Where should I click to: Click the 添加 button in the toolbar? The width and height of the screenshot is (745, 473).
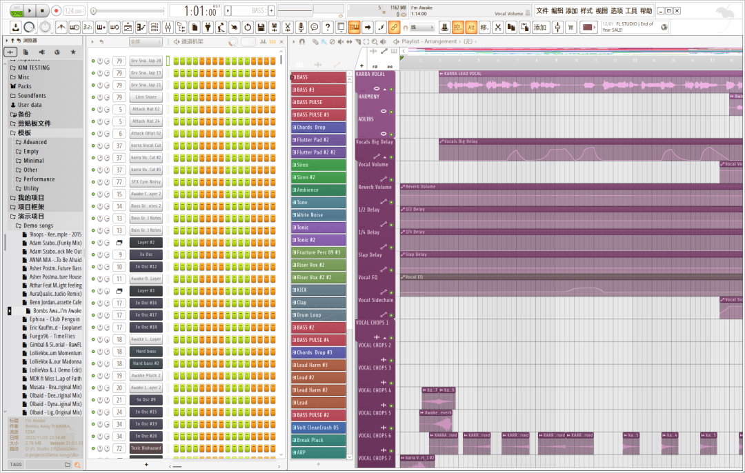pos(539,27)
